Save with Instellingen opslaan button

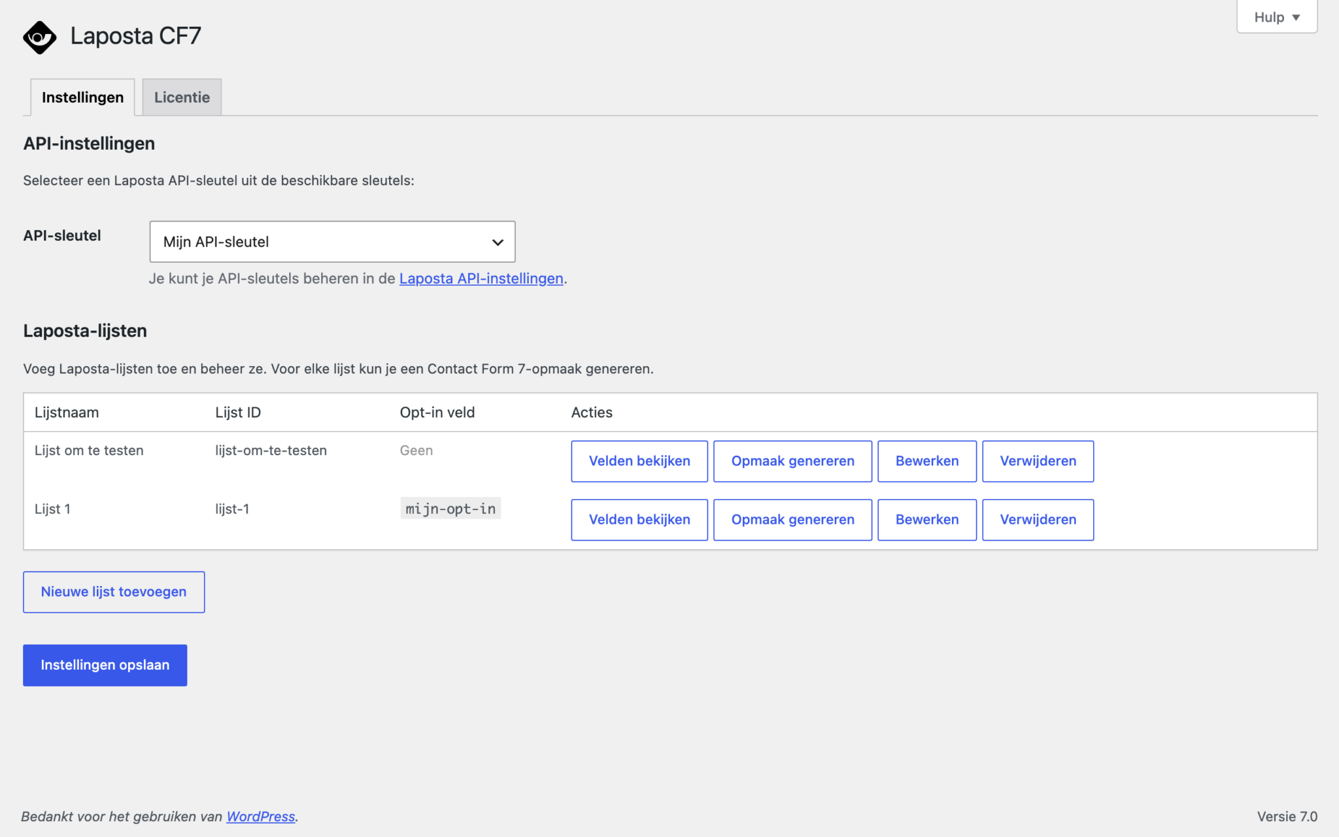pos(105,665)
